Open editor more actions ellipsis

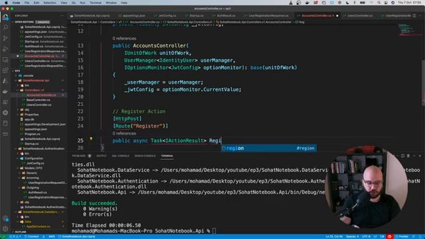coord(420,16)
